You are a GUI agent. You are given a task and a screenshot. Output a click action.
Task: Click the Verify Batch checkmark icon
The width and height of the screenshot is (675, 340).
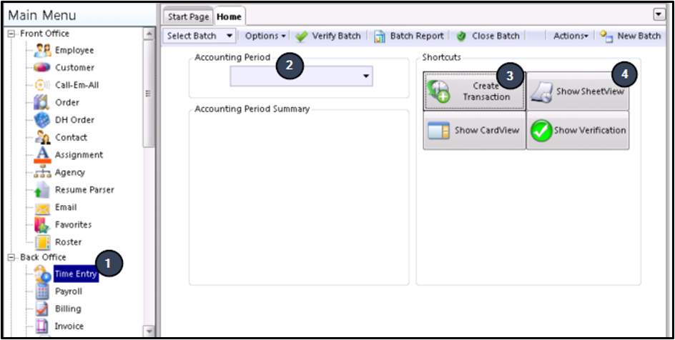302,36
